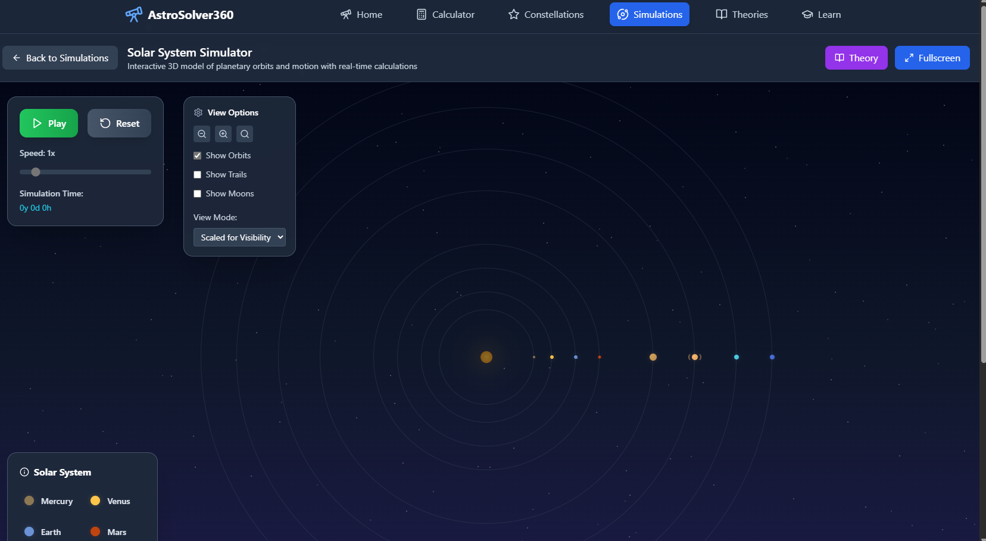Enable the Show Moons checkbox
The height and width of the screenshot is (541, 986).
point(197,193)
